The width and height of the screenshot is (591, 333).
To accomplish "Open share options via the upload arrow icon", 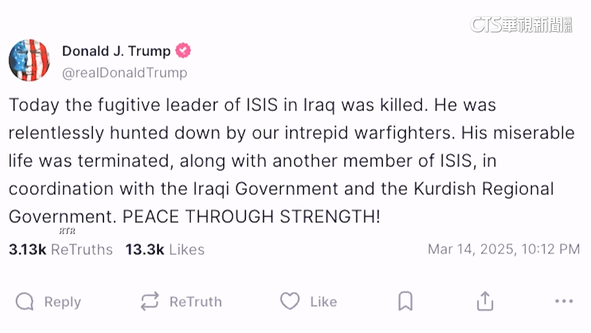I will (485, 301).
